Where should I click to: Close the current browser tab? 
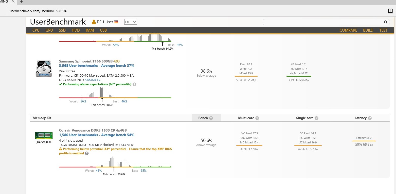coord(13,2)
